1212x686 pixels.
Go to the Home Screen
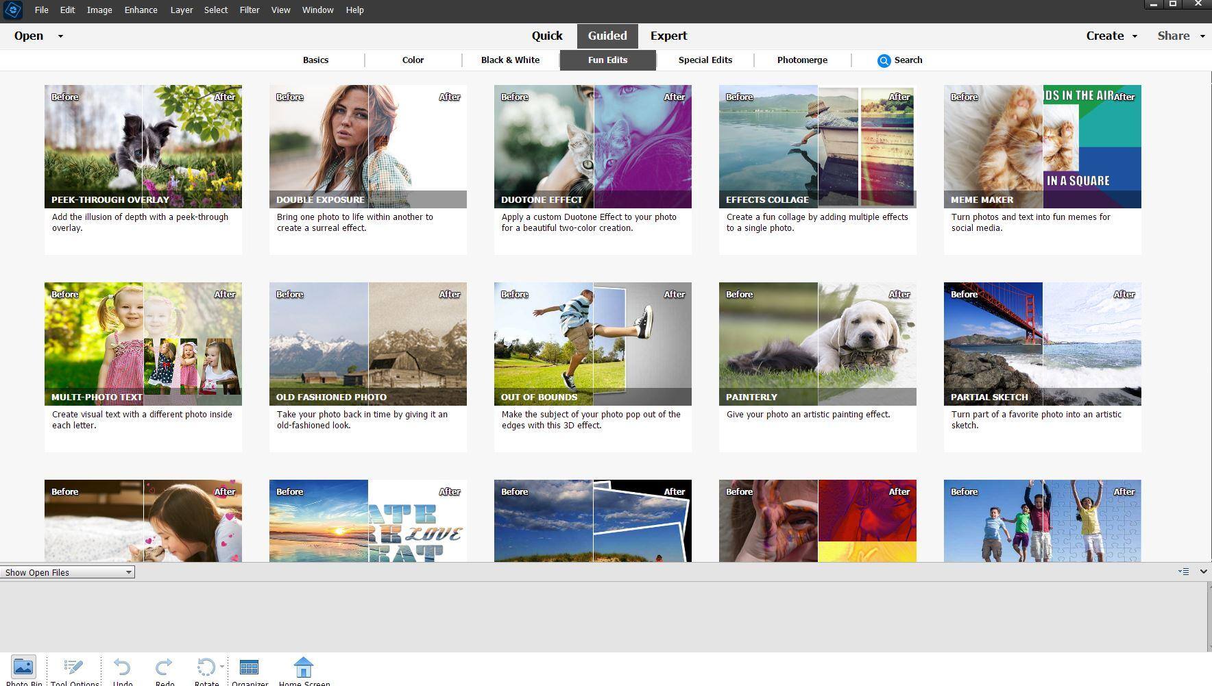point(303,667)
